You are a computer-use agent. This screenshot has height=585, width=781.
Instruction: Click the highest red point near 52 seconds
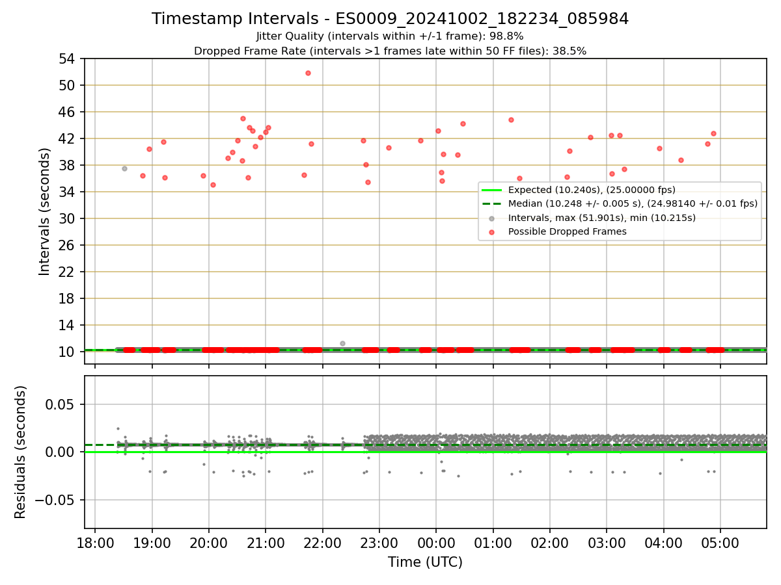308,73
